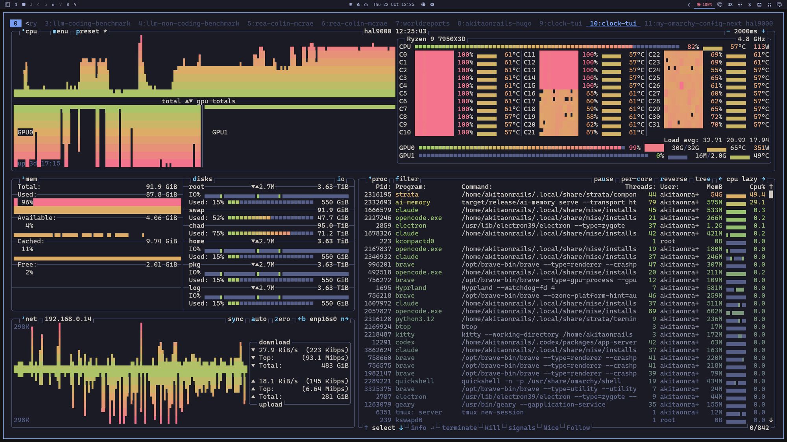The width and height of the screenshot is (787, 442).
Task: Click terminate in the proc footer
Action: 459,427
